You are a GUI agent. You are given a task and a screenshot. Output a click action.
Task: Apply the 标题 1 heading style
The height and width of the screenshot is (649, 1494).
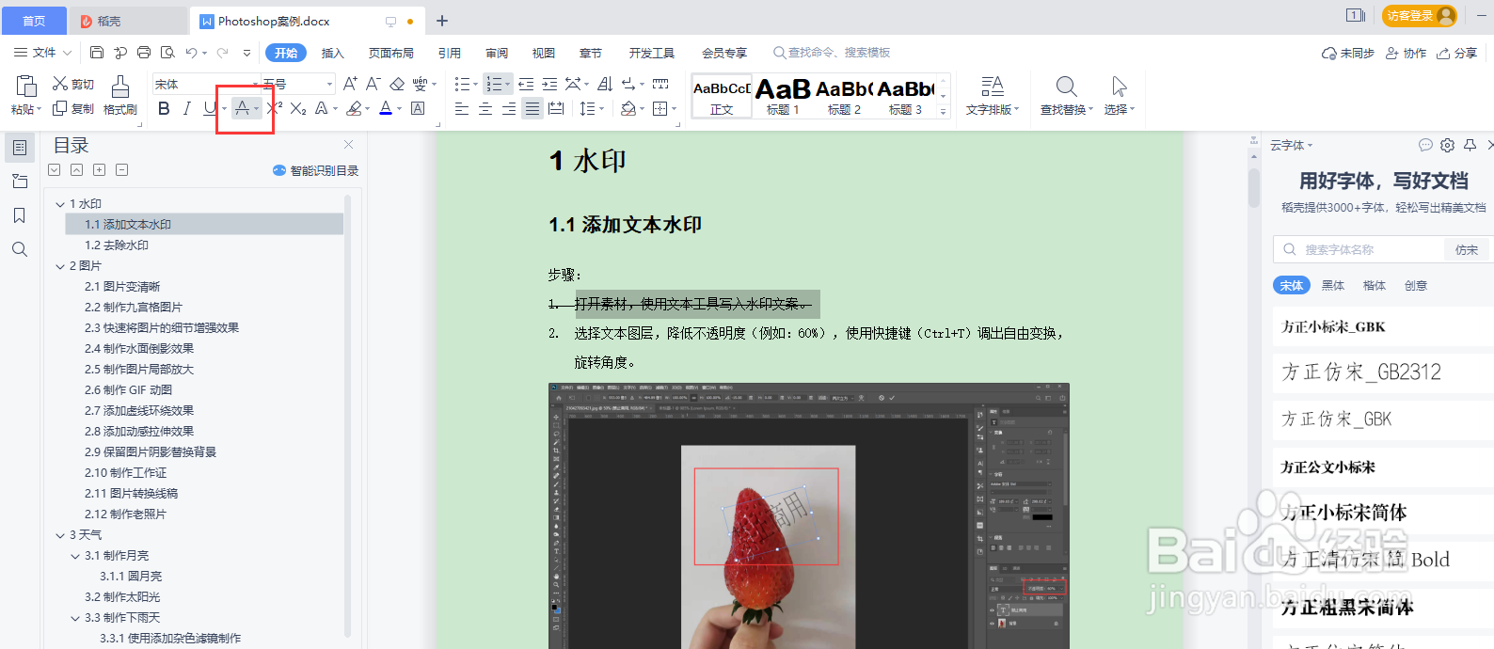tap(783, 96)
